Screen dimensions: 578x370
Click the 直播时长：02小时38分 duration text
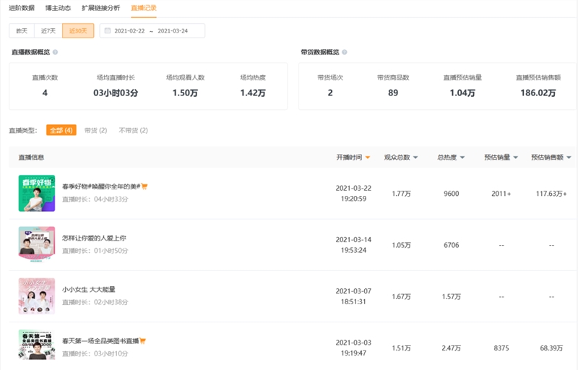(95, 302)
